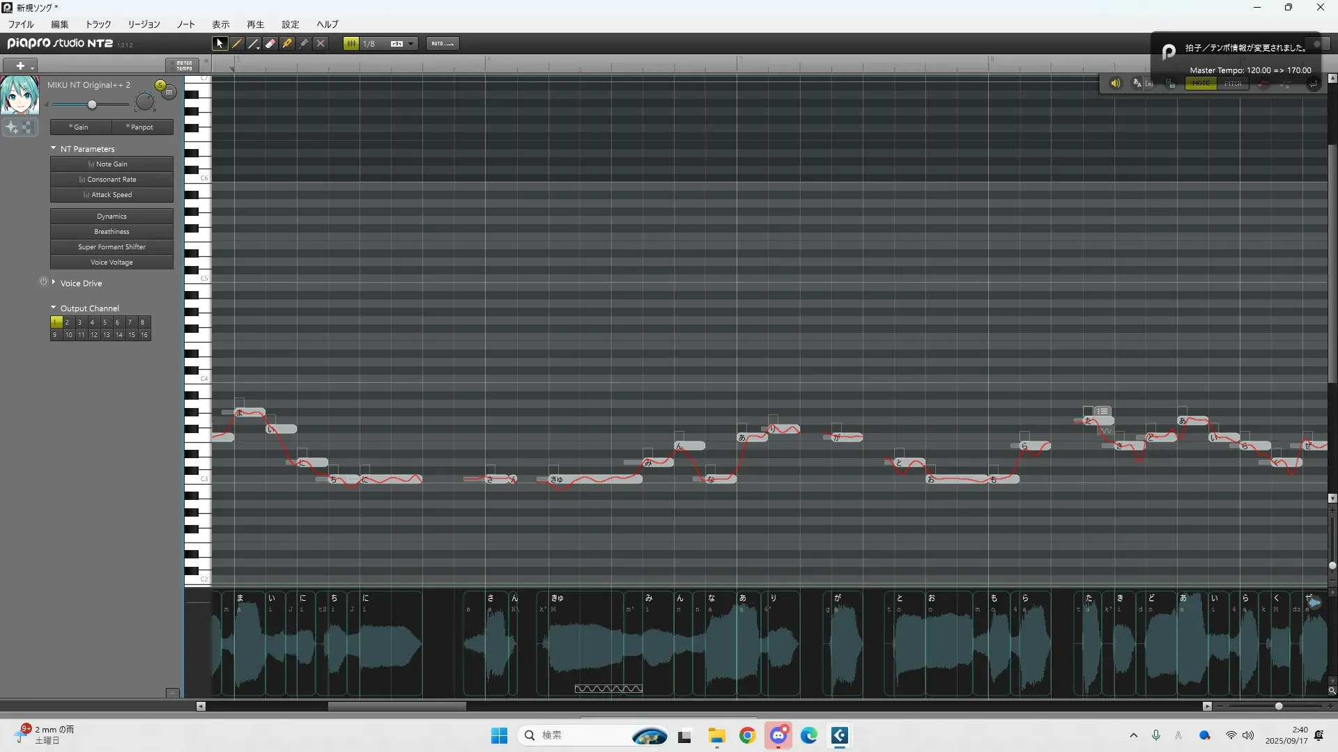Expand the Voice Drive section
Image resolution: width=1338 pixels, height=752 pixels.
(x=54, y=282)
